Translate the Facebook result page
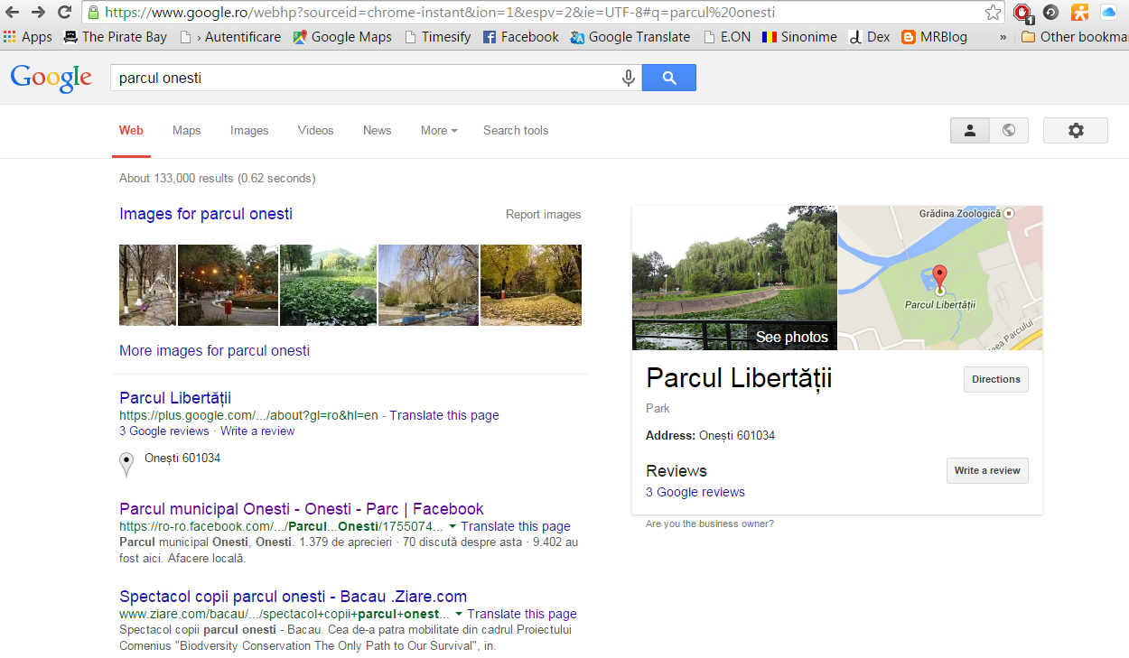 point(516,526)
